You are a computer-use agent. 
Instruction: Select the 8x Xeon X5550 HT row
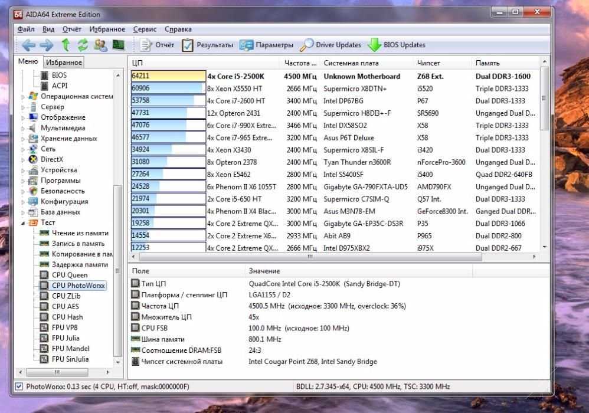pyautogui.click(x=334, y=88)
